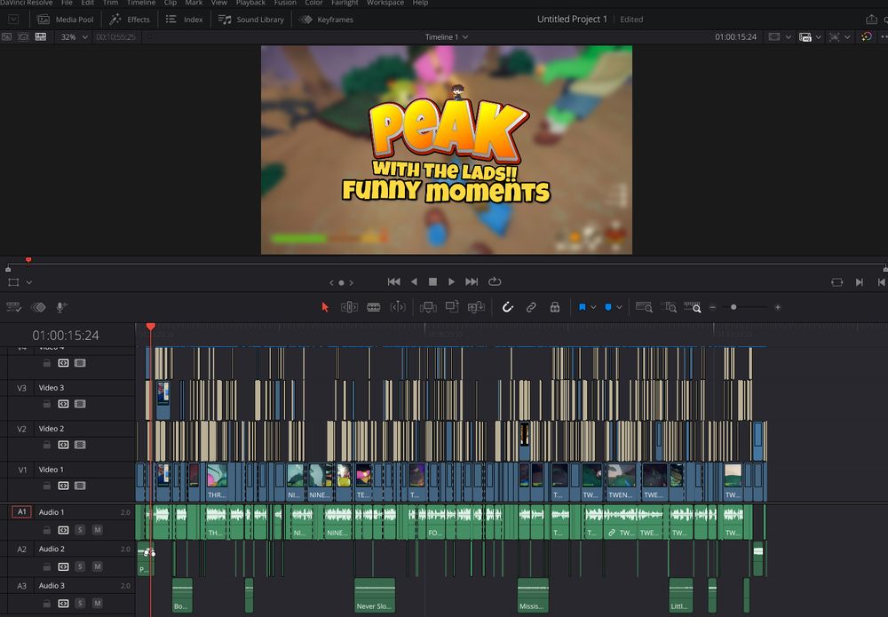Play the timeline forward
The width and height of the screenshot is (888, 617).
(x=451, y=282)
